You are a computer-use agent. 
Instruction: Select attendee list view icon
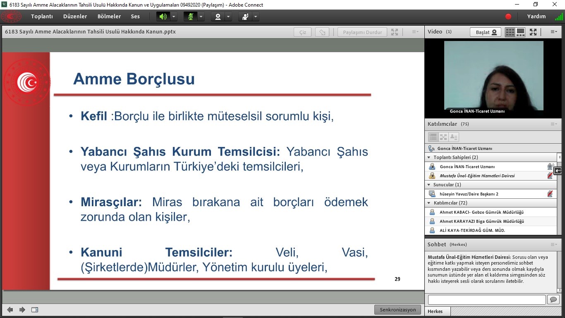click(433, 137)
